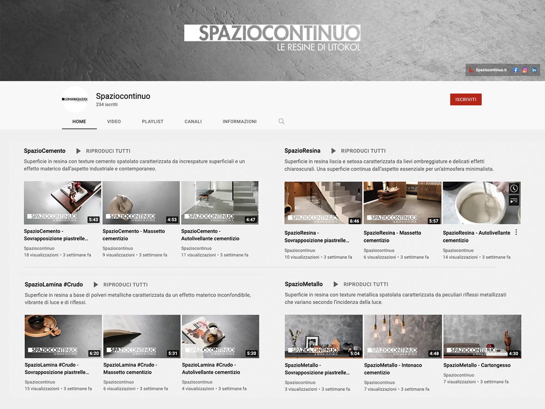This screenshot has width=545, height=409.
Task: Switch to the CANALI tab
Action: [193, 122]
